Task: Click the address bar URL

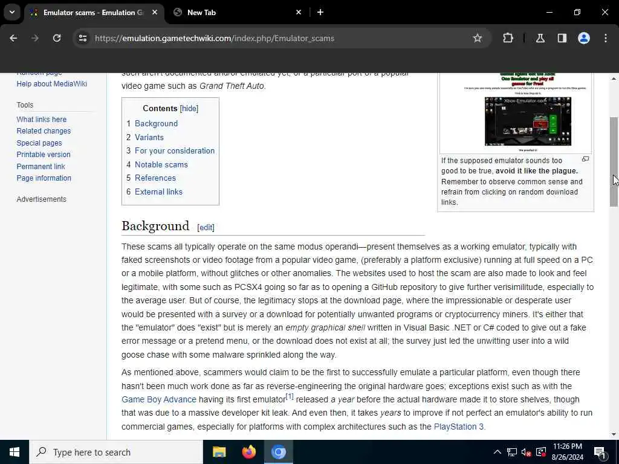Action: [215, 38]
